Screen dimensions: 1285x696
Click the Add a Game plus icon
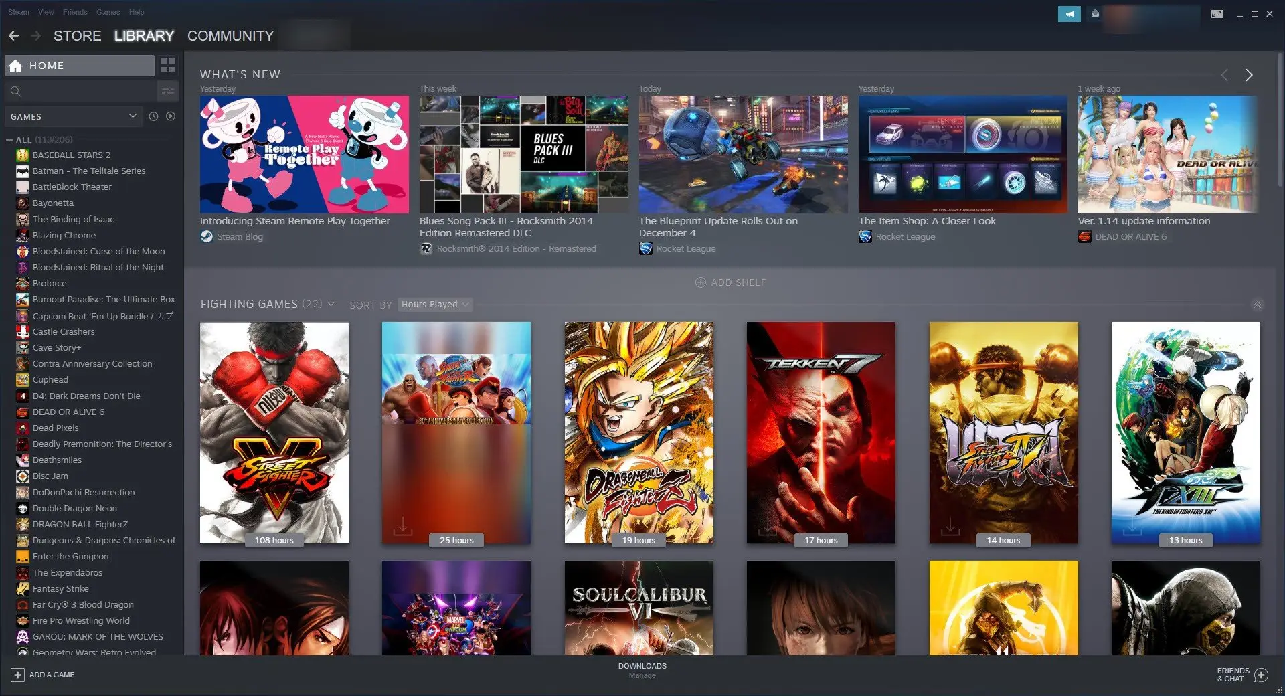point(18,675)
